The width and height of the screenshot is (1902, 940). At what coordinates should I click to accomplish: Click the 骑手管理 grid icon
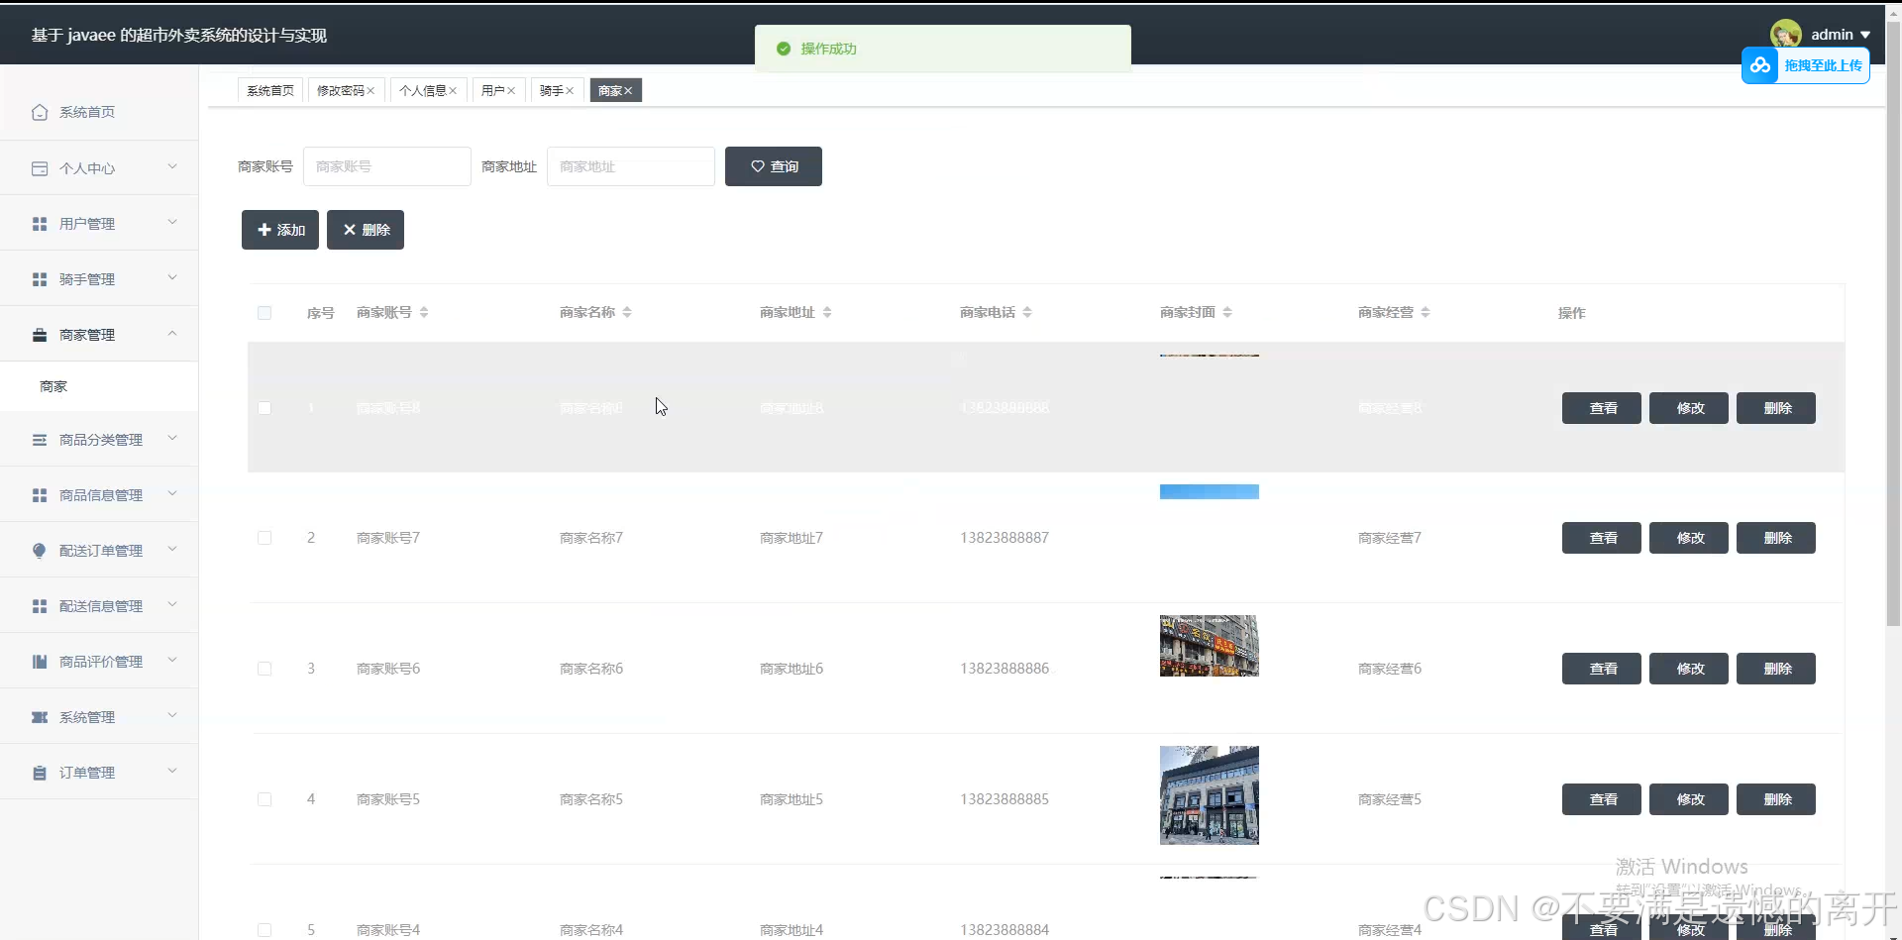40,279
